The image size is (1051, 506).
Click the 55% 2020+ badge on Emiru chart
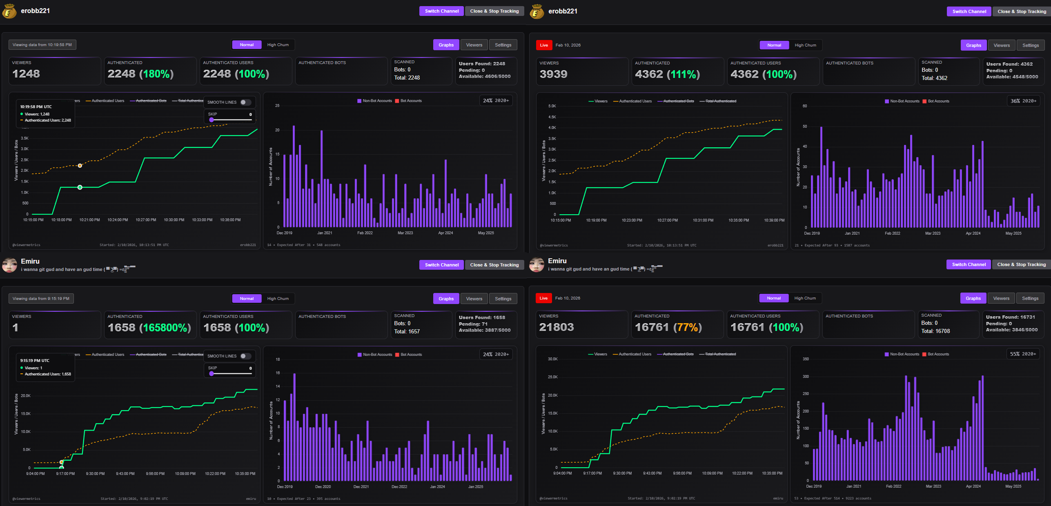tap(1023, 354)
